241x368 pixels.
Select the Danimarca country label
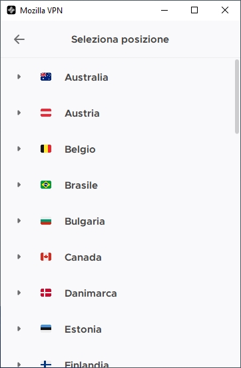tap(91, 293)
